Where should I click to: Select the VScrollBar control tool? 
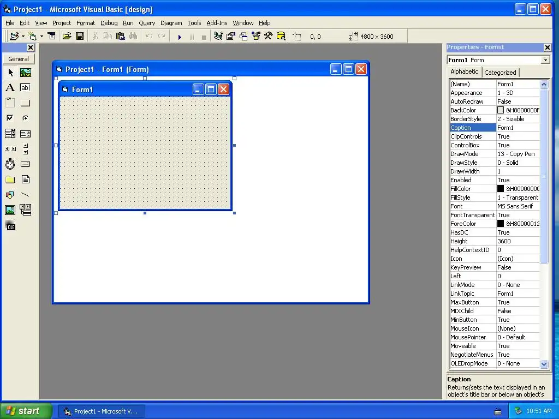pos(25,149)
